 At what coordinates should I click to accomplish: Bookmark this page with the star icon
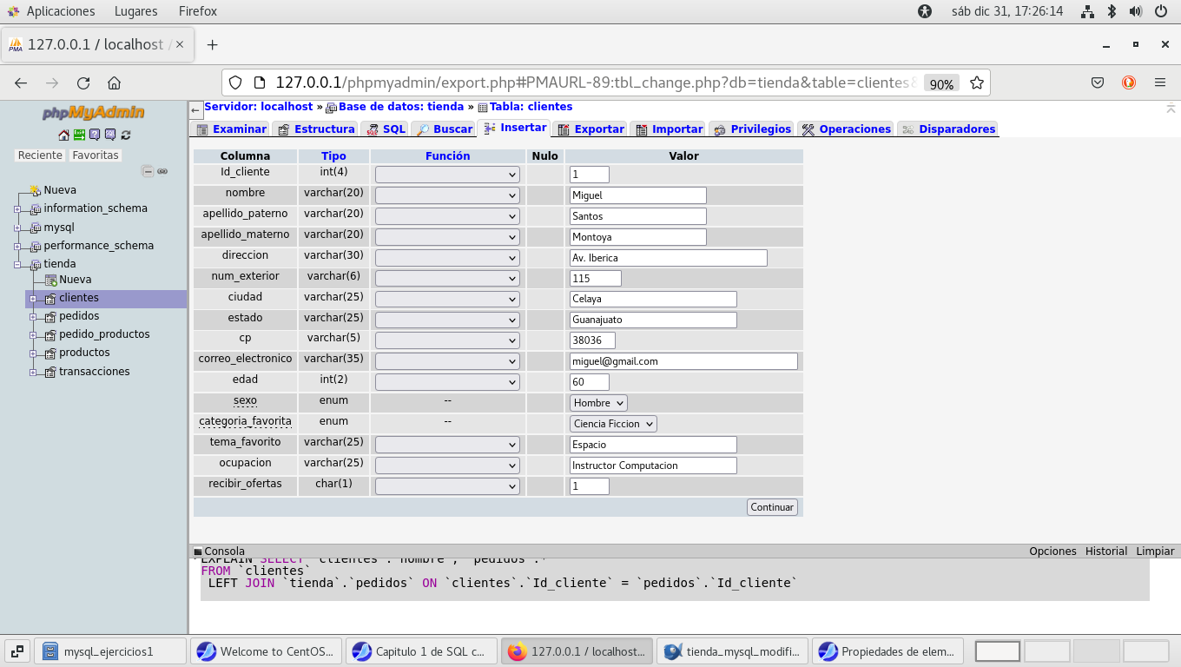[977, 83]
